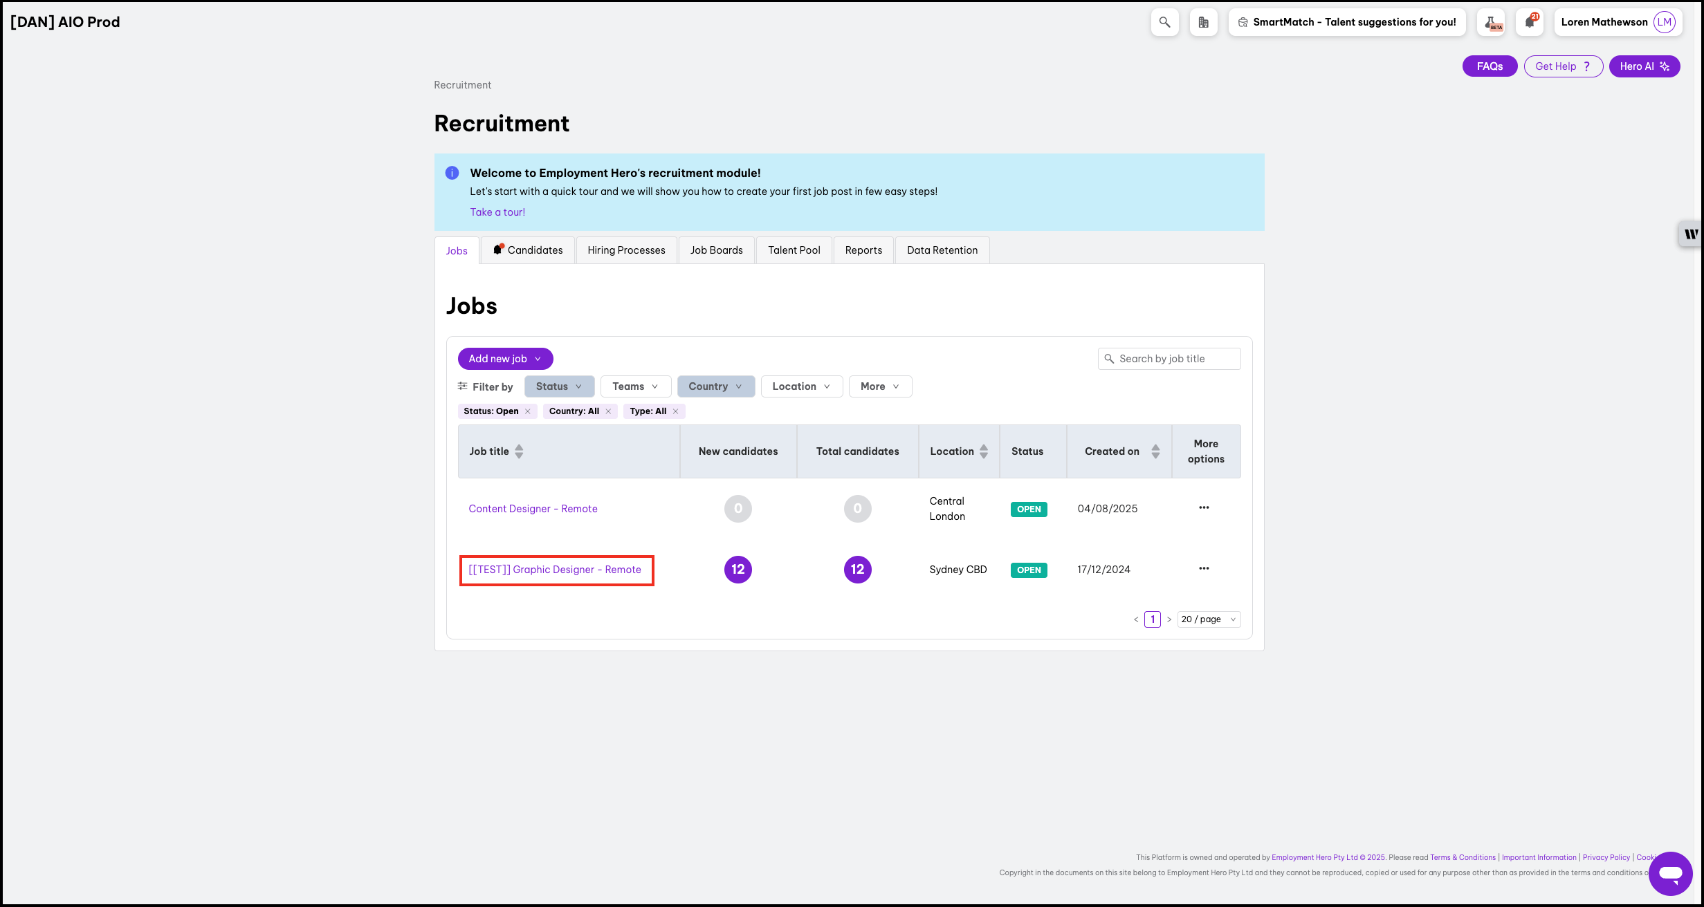Expand the Add new job dropdown
The height and width of the screenshot is (907, 1704).
(x=505, y=359)
